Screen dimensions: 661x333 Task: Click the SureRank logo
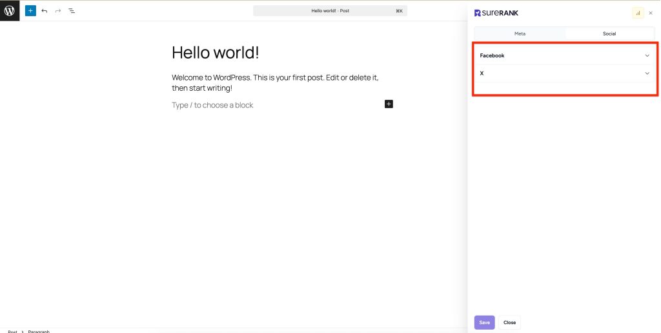click(x=496, y=13)
